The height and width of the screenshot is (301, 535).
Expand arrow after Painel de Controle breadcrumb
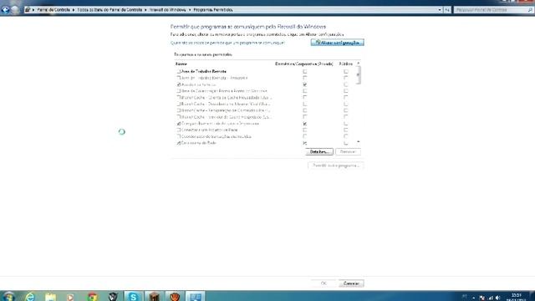(74, 10)
